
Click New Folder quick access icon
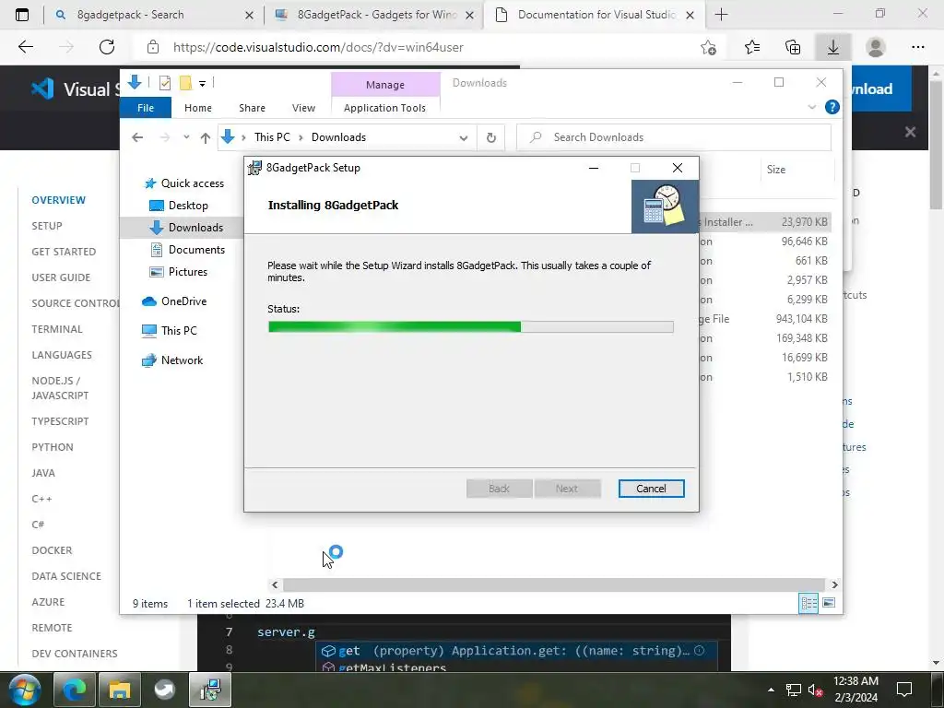[x=185, y=83]
